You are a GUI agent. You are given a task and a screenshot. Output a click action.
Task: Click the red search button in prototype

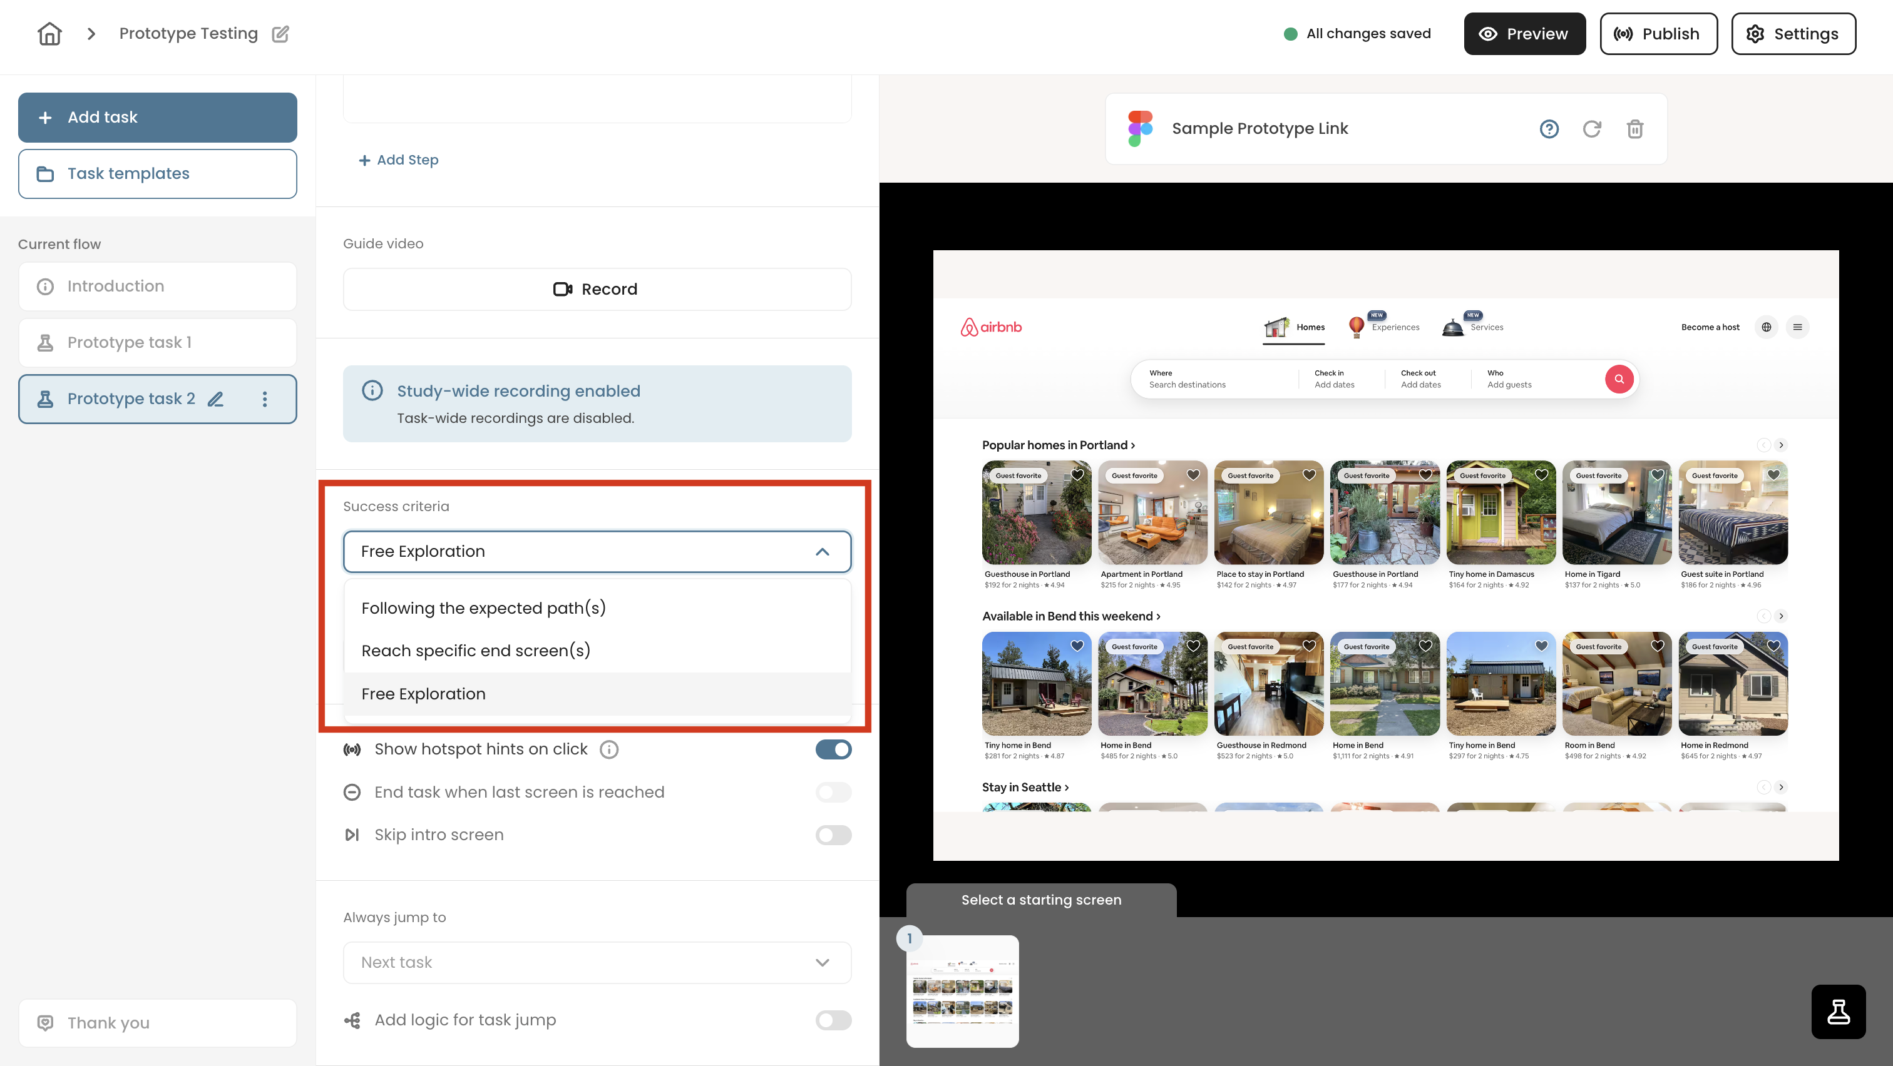(1618, 379)
